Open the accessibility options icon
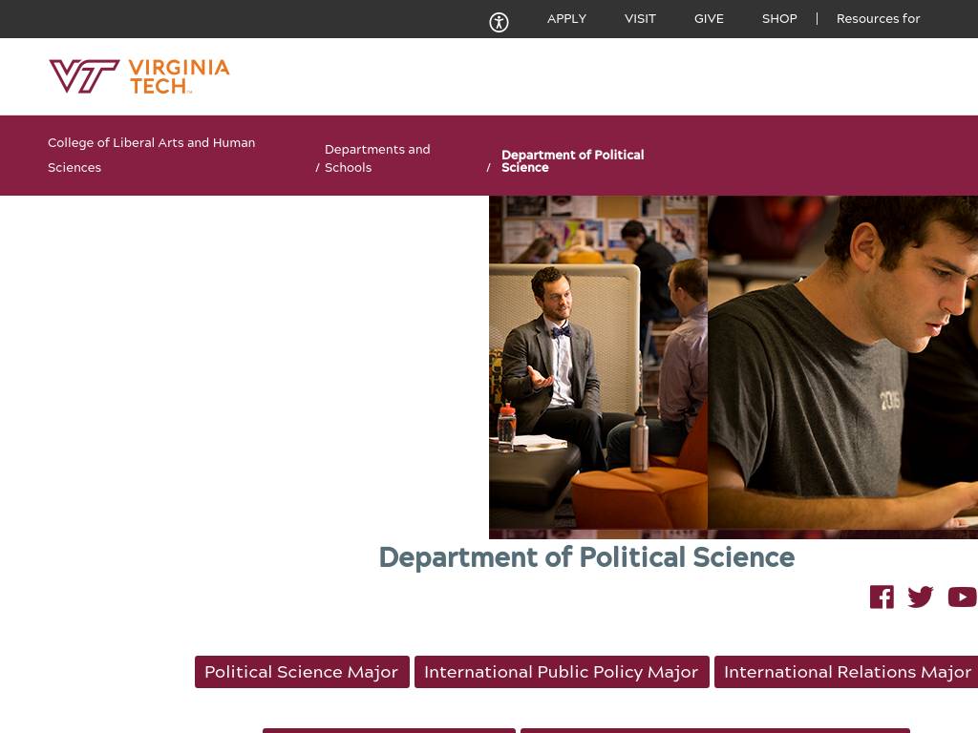The width and height of the screenshot is (978, 733). pyautogui.click(x=499, y=23)
